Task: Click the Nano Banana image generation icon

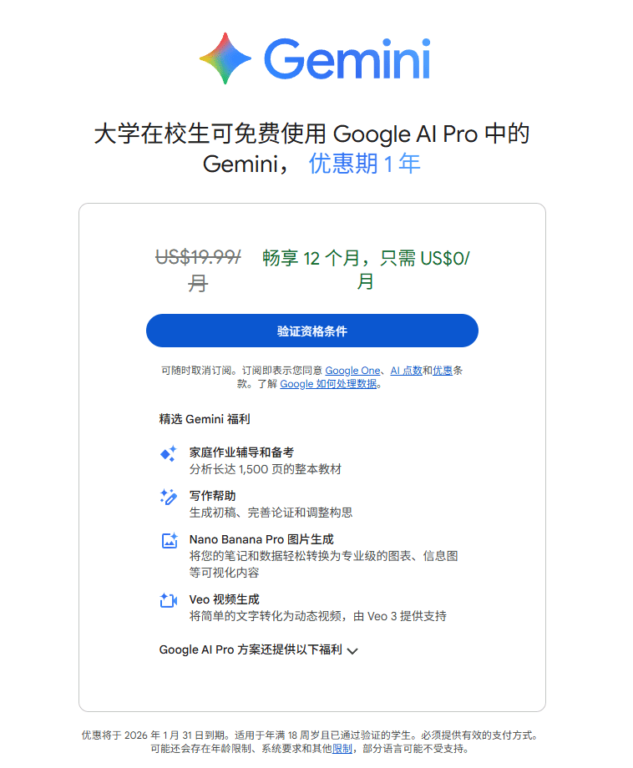Action: (169, 540)
